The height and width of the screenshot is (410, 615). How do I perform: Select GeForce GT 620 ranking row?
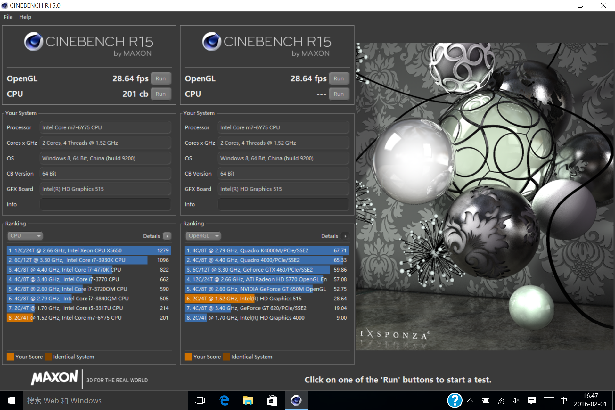click(267, 308)
